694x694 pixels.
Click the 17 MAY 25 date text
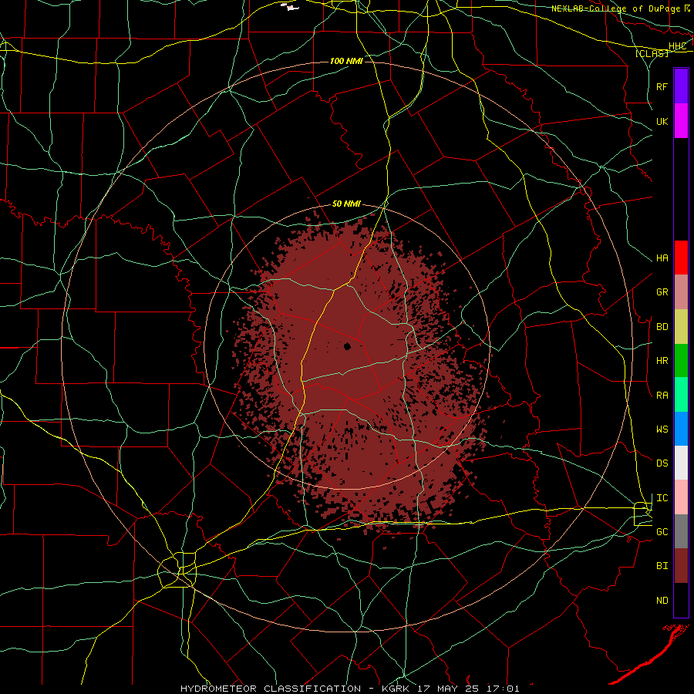click(x=451, y=689)
